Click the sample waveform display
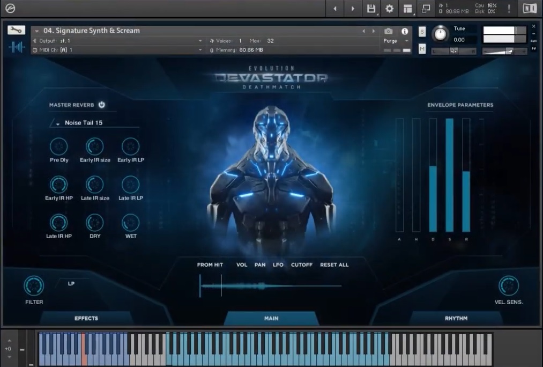 (271, 286)
